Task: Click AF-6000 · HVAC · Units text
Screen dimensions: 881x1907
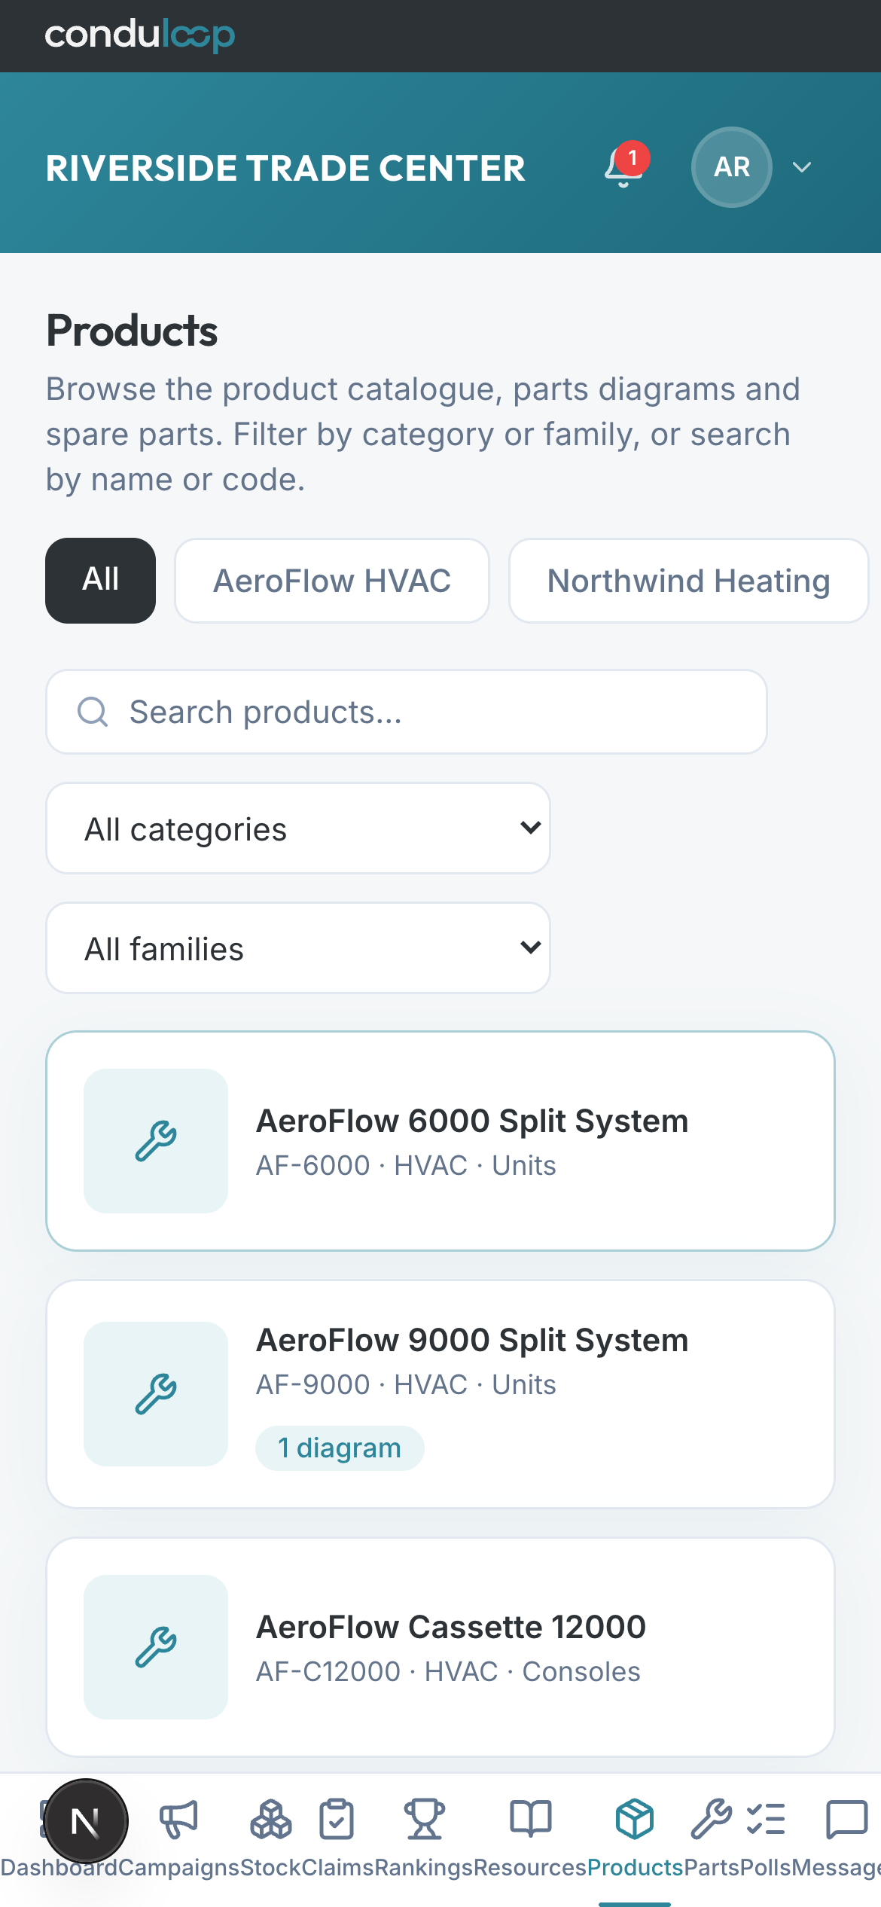Action: click(x=406, y=1165)
